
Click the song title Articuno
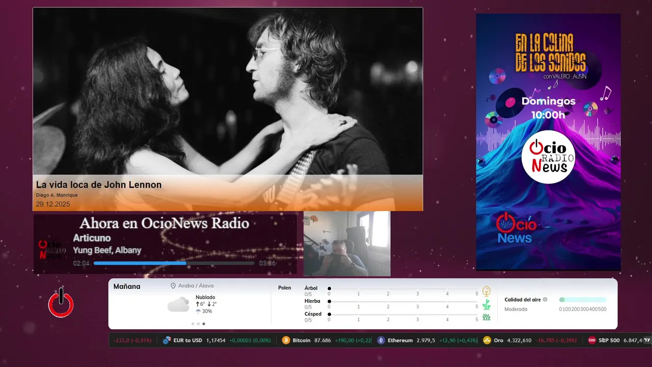click(x=92, y=238)
